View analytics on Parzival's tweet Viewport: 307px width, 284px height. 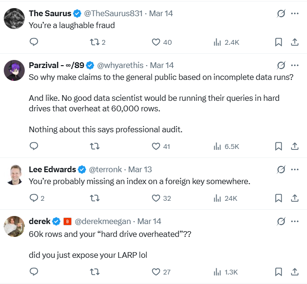coord(226,146)
